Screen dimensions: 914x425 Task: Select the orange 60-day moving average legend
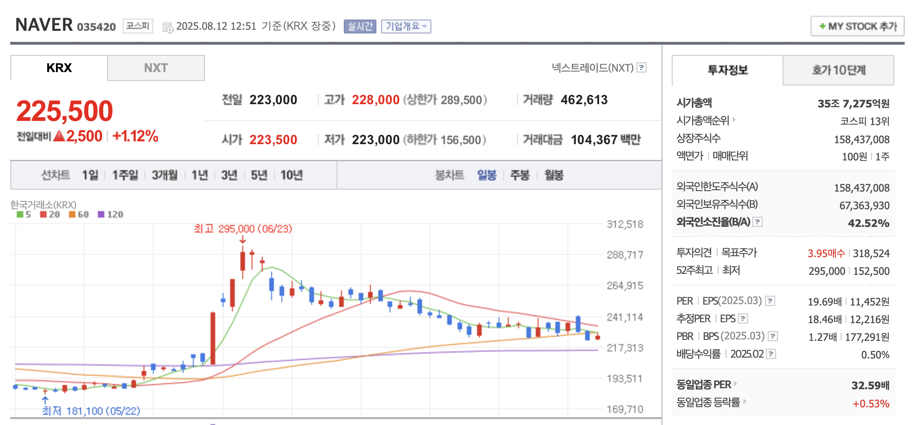click(x=79, y=214)
